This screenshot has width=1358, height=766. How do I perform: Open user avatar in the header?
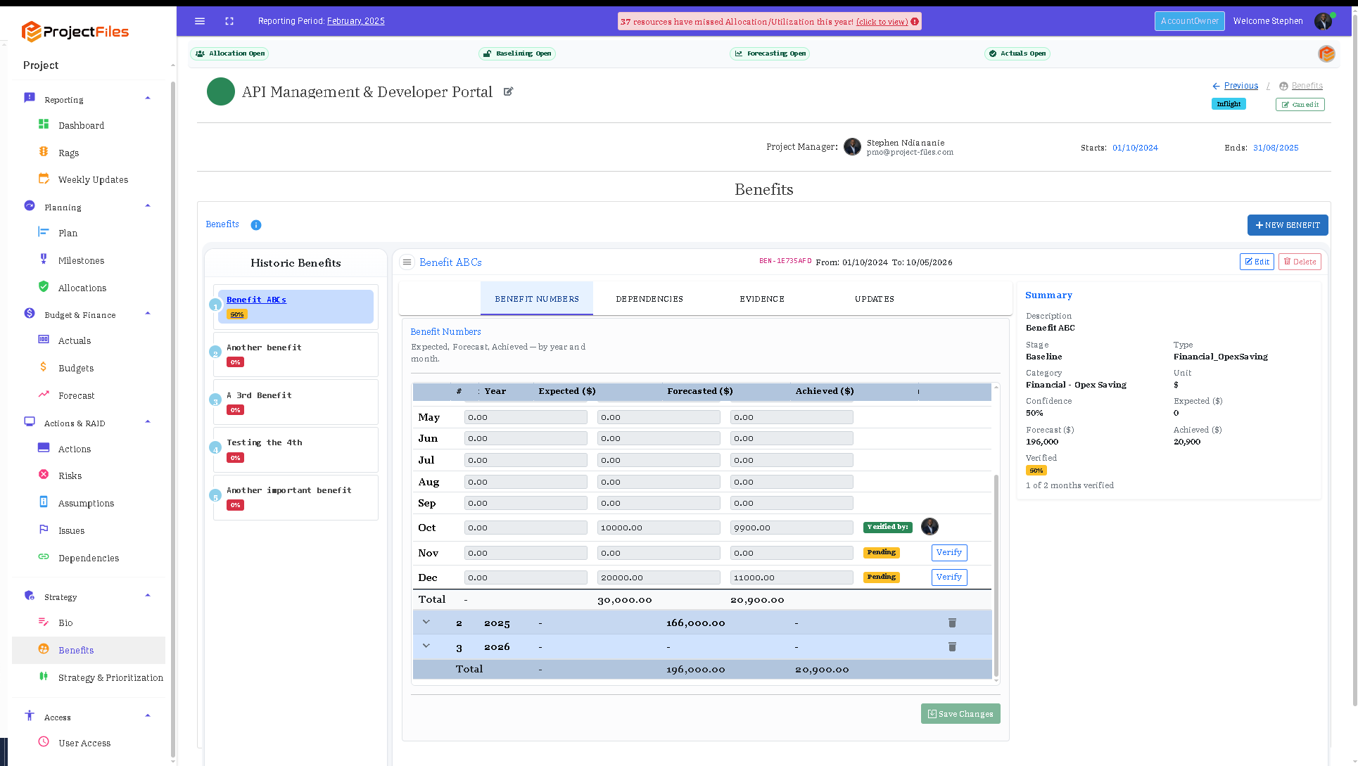point(1323,21)
